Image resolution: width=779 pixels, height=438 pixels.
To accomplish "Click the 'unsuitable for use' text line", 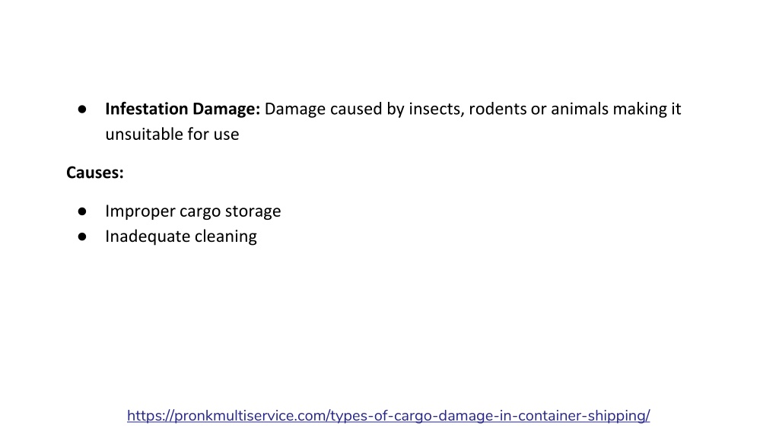I will pyautogui.click(x=172, y=134).
